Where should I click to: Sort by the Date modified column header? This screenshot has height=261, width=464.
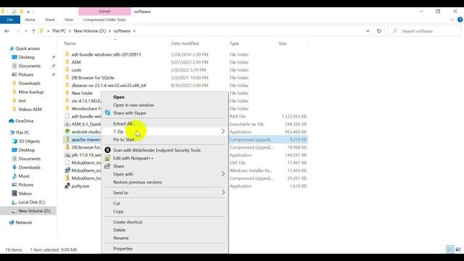[x=185, y=43]
